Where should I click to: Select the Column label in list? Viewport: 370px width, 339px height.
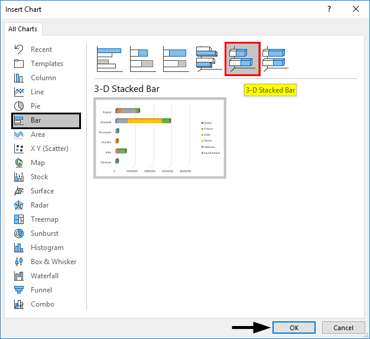[x=43, y=78]
